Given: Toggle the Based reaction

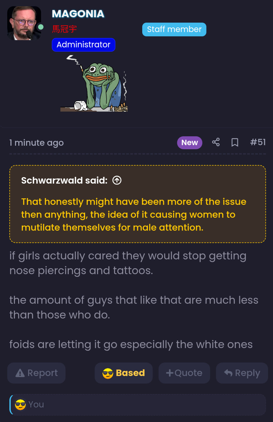Looking at the screenshot, I should pyautogui.click(x=124, y=373).
